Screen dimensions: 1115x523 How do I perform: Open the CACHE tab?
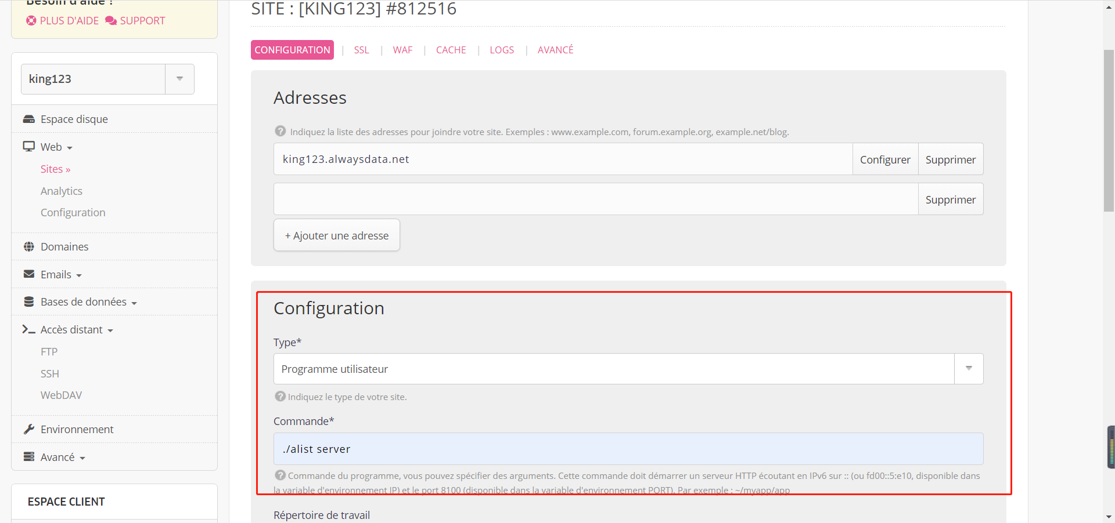451,50
